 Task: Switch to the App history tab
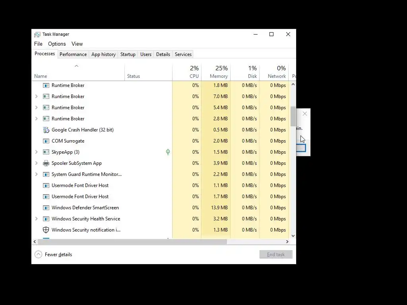pyautogui.click(x=103, y=54)
